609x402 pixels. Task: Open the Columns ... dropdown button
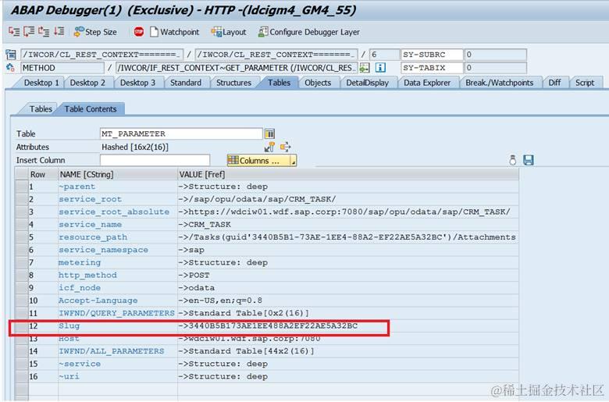pos(262,161)
